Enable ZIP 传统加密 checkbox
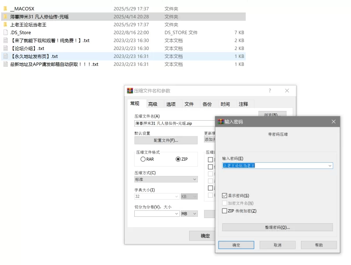The height and width of the screenshot is (265, 351). coord(225,211)
